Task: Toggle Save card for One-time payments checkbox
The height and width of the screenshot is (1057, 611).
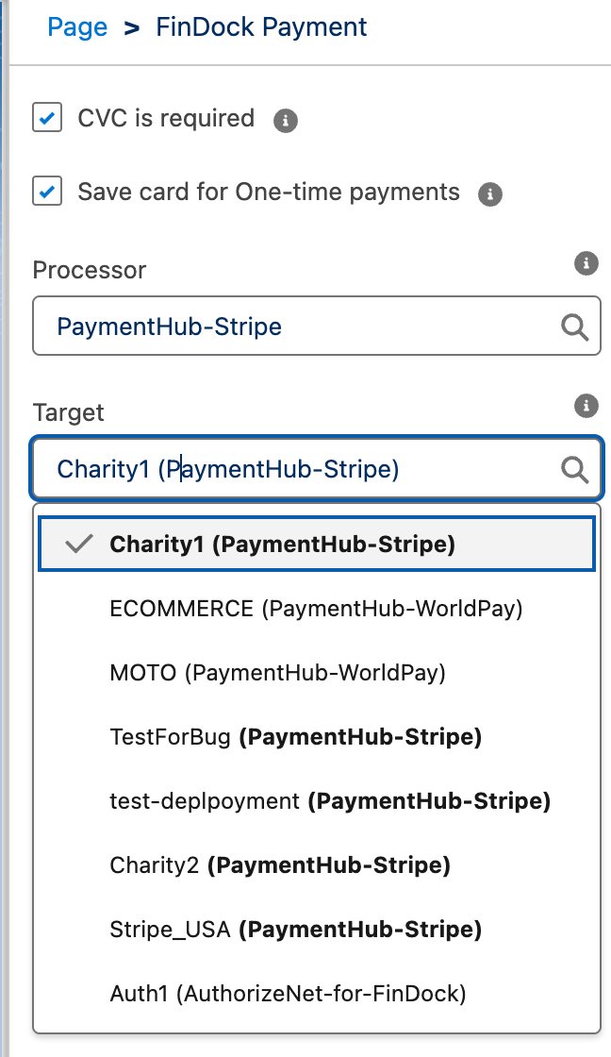Action: point(47,192)
